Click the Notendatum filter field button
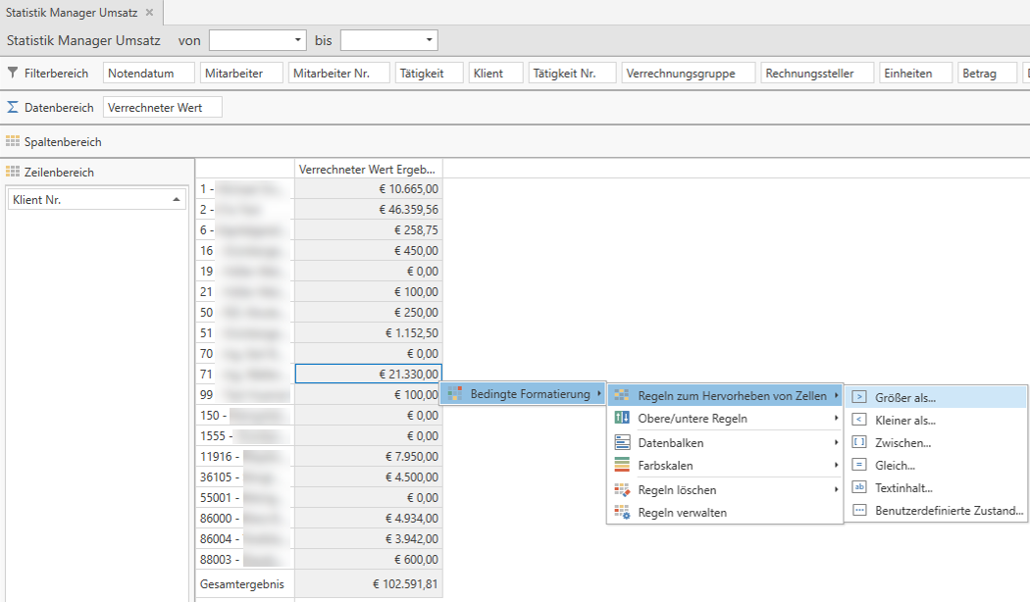The image size is (1030, 602). [x=148, y=74]
